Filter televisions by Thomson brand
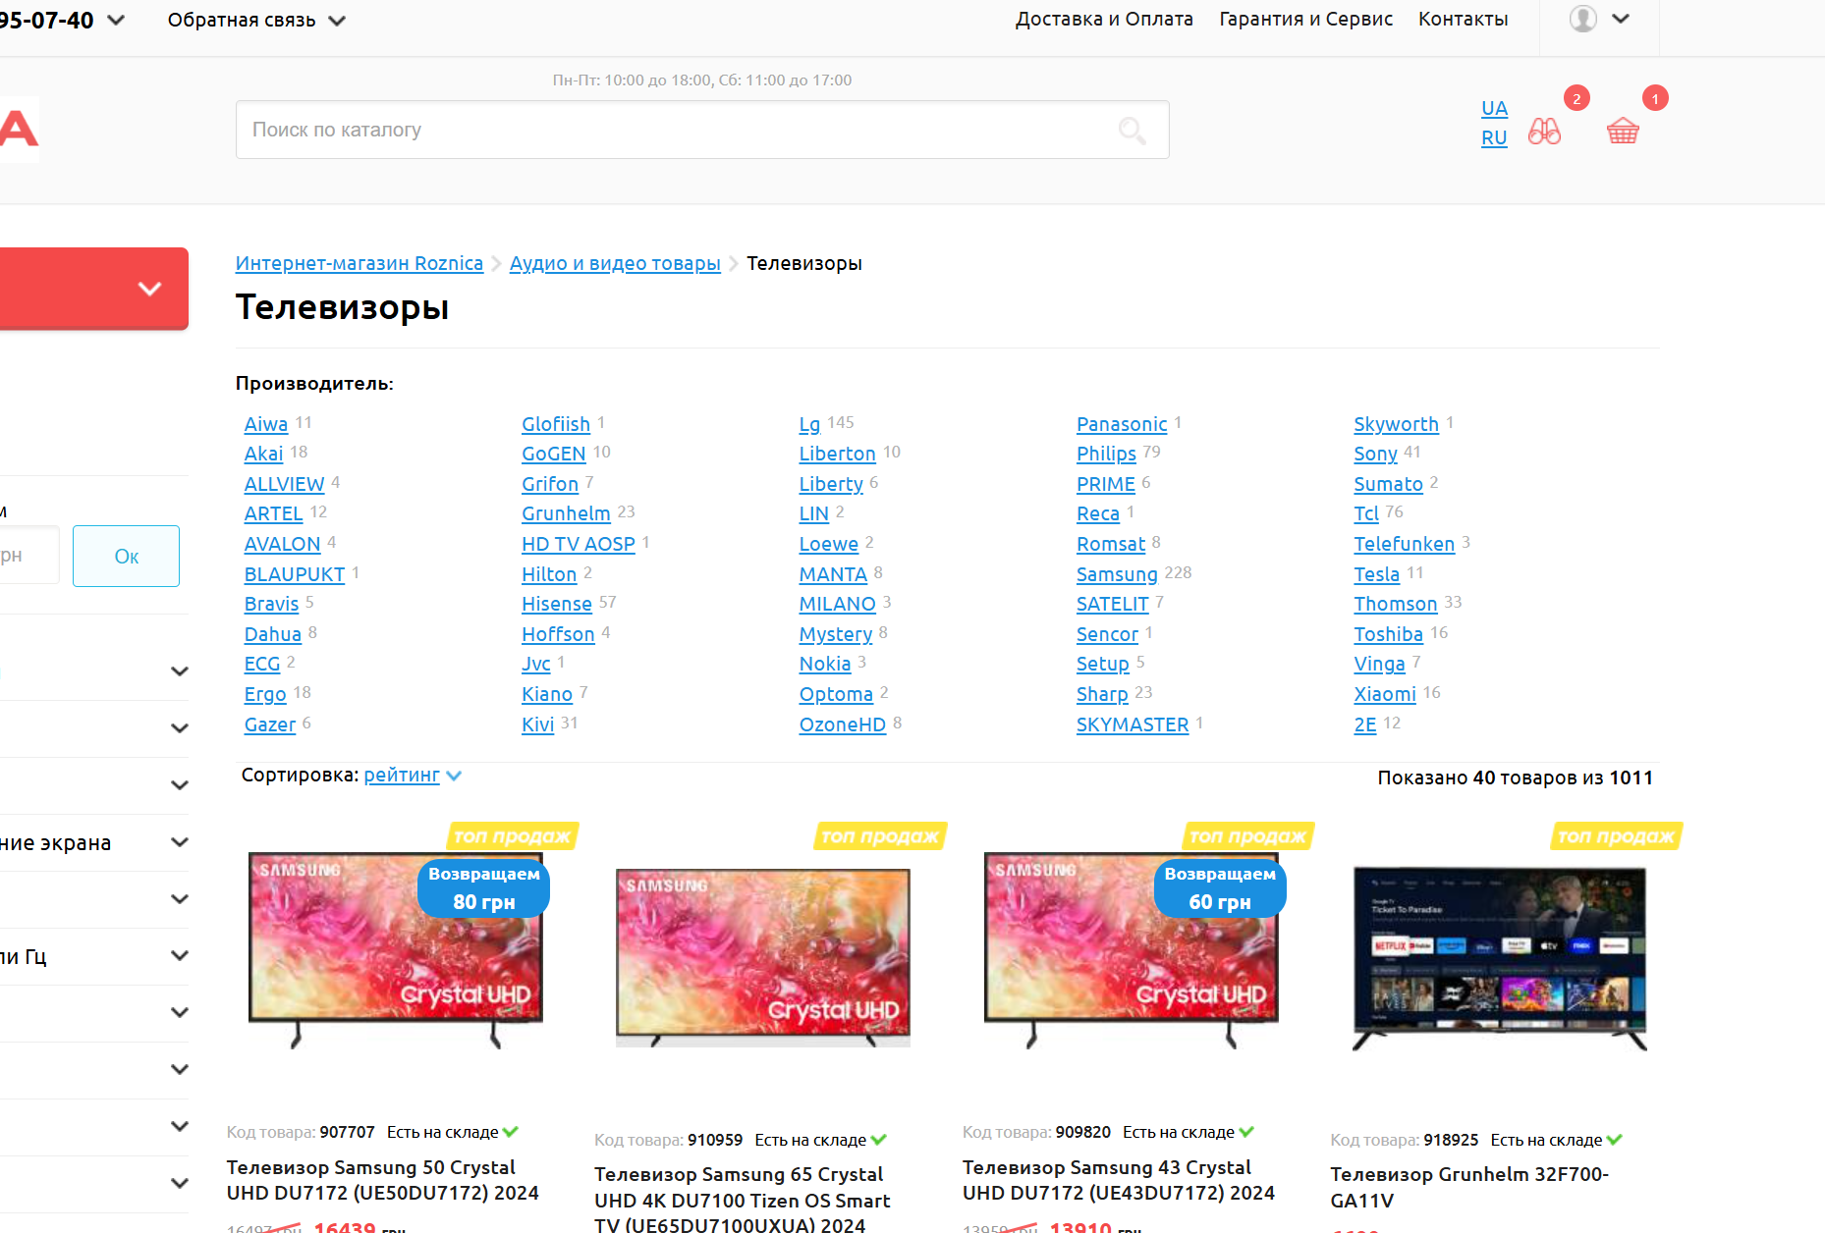 1395,604
